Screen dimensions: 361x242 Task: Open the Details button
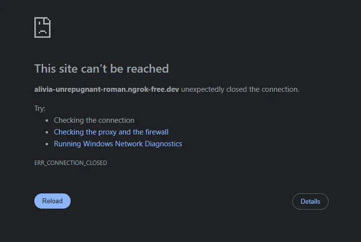tap(310, 201)
